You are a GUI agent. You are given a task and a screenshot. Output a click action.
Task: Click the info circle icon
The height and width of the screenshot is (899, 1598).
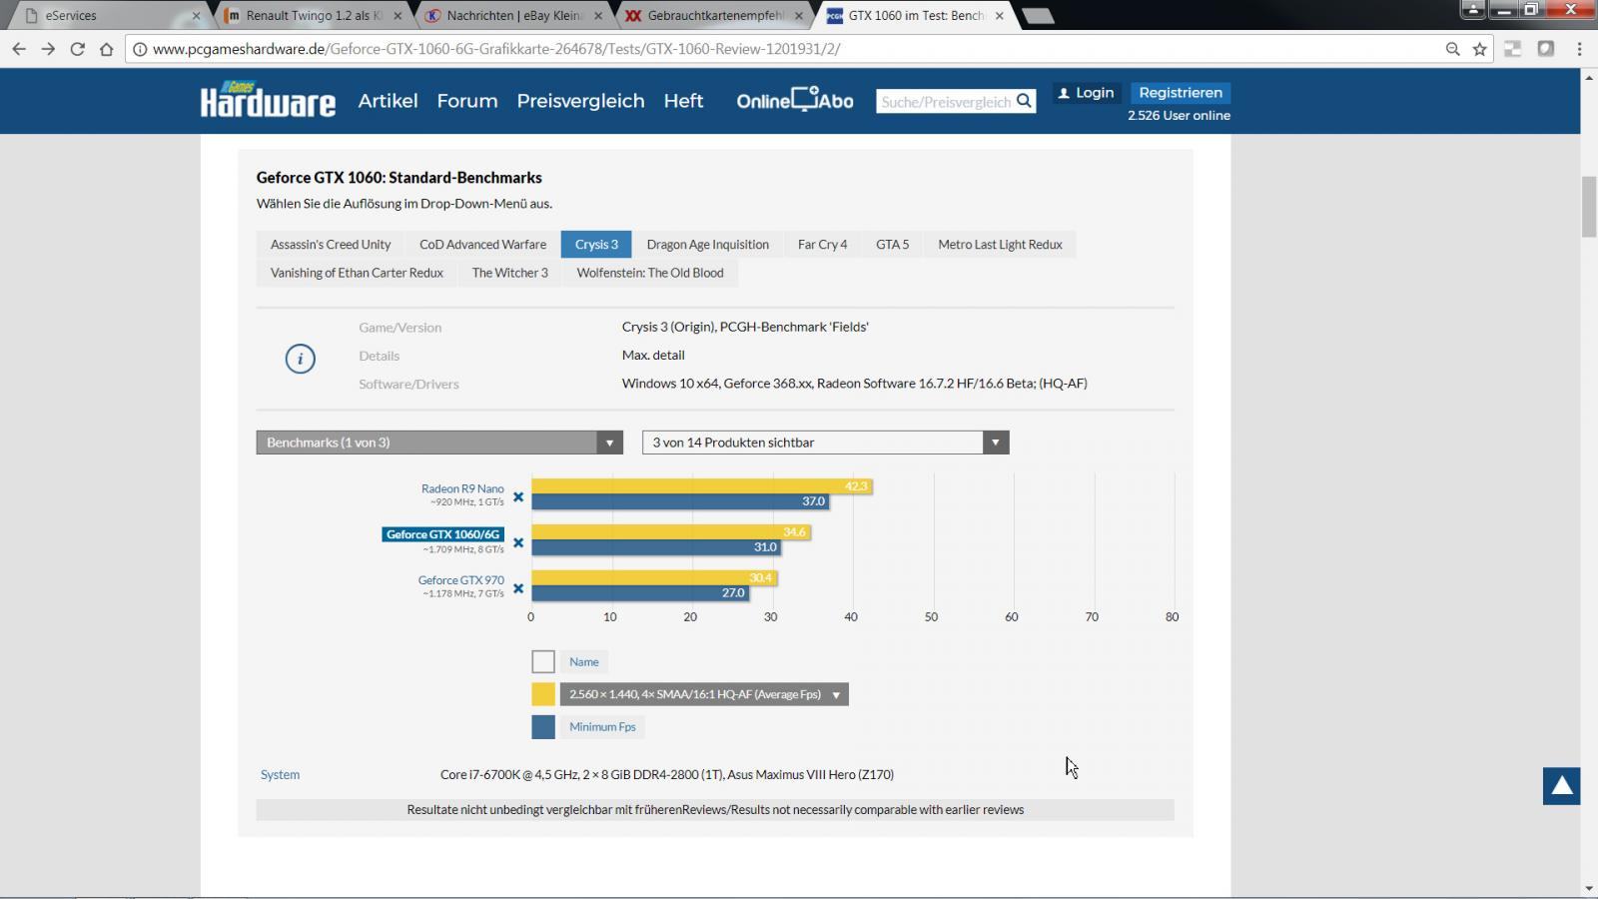[300, 359]
